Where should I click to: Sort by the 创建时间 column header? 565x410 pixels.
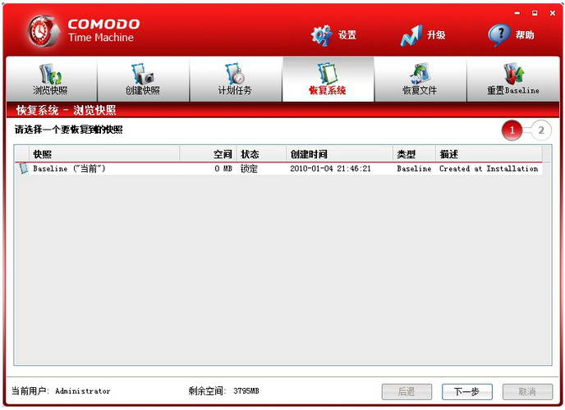tap(339, 154)
